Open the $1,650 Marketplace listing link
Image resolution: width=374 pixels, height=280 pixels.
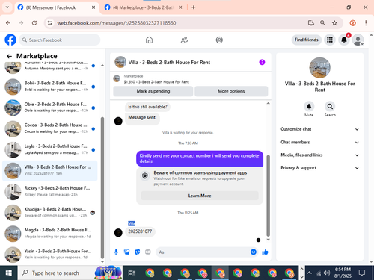point(156,82)
